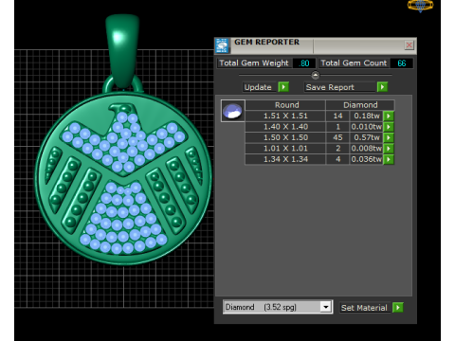Close the Gem Reporter panel
455x341 pixels.
coord(409,45)
